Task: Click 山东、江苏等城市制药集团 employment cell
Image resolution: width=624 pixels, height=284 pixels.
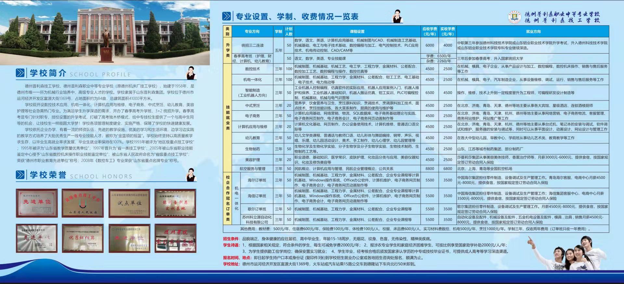Action: pyautogui.click(x=533, y=149)
